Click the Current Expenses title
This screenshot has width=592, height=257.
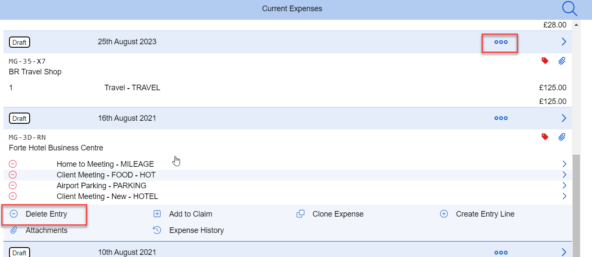coord(292,9)
